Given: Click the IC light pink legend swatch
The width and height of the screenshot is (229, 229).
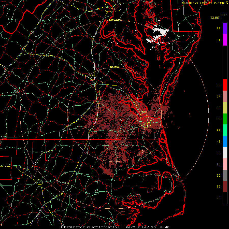Looking at the screenshot, I should click(225, 164).
